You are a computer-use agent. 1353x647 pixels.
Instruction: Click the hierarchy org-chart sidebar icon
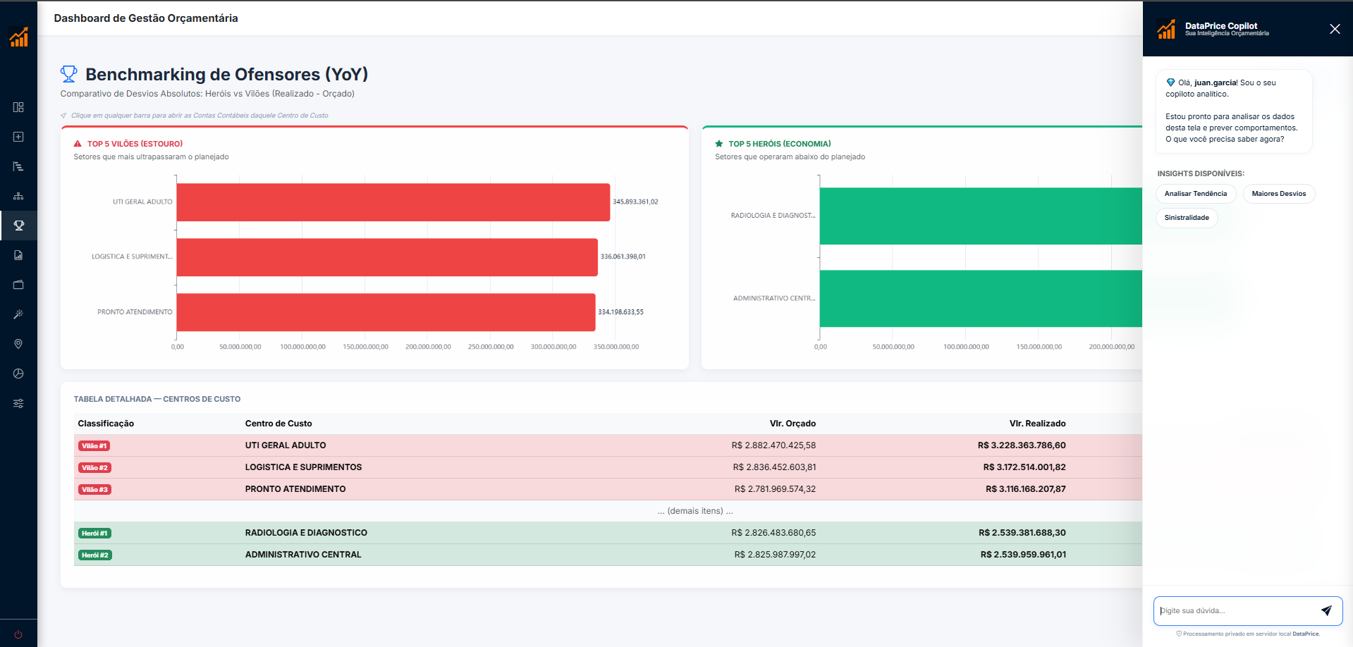coord(19,196)
